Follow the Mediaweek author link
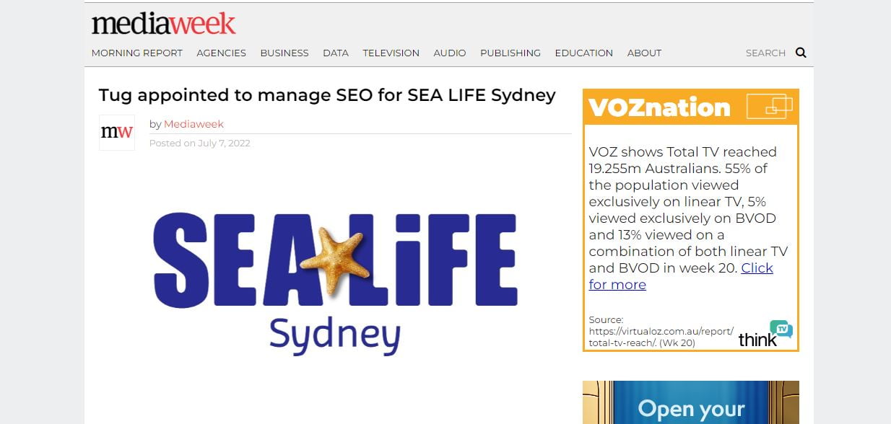Image resolution: width=891 pixels, height=424 pixels. (x=194, y=124)
